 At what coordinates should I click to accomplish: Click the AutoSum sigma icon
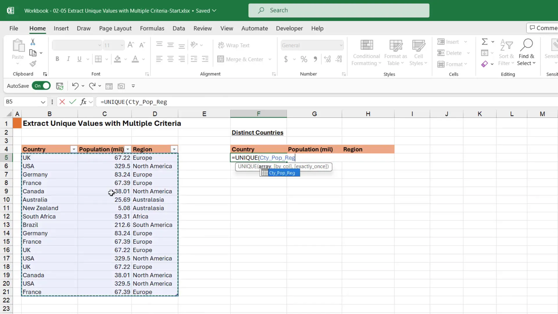[484, 42]
